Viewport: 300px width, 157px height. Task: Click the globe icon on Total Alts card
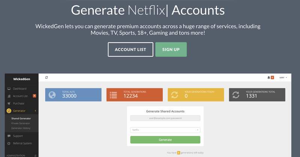coord(52,95)
